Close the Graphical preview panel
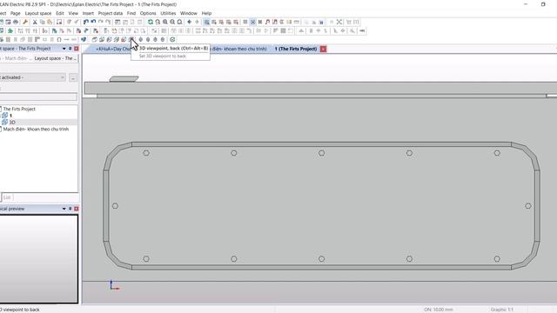Viewport: 557px width, 313px height. [76, 209]
